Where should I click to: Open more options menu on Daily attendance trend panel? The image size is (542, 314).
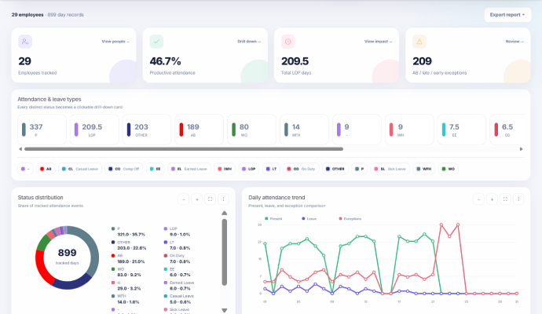pyautogui.click(x=518, y=199)
